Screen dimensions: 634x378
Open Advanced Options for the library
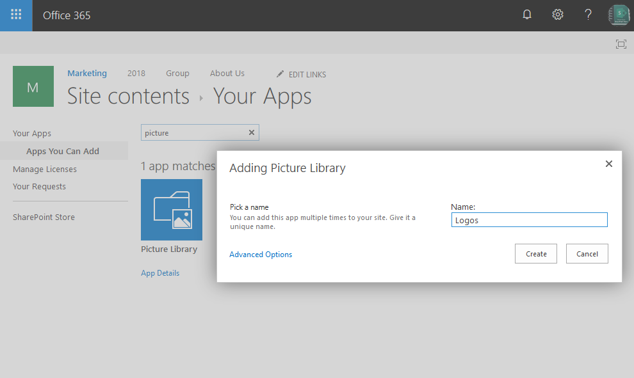pos(260,254)
